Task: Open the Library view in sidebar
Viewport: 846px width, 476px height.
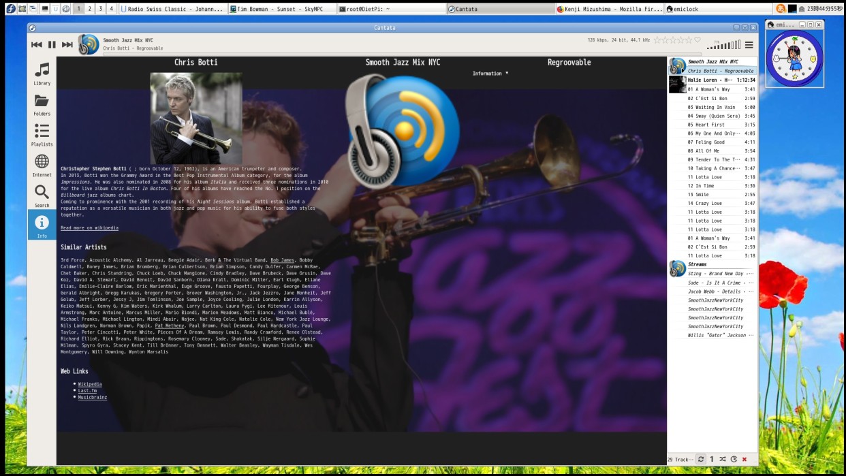Action: click(42, 73)
